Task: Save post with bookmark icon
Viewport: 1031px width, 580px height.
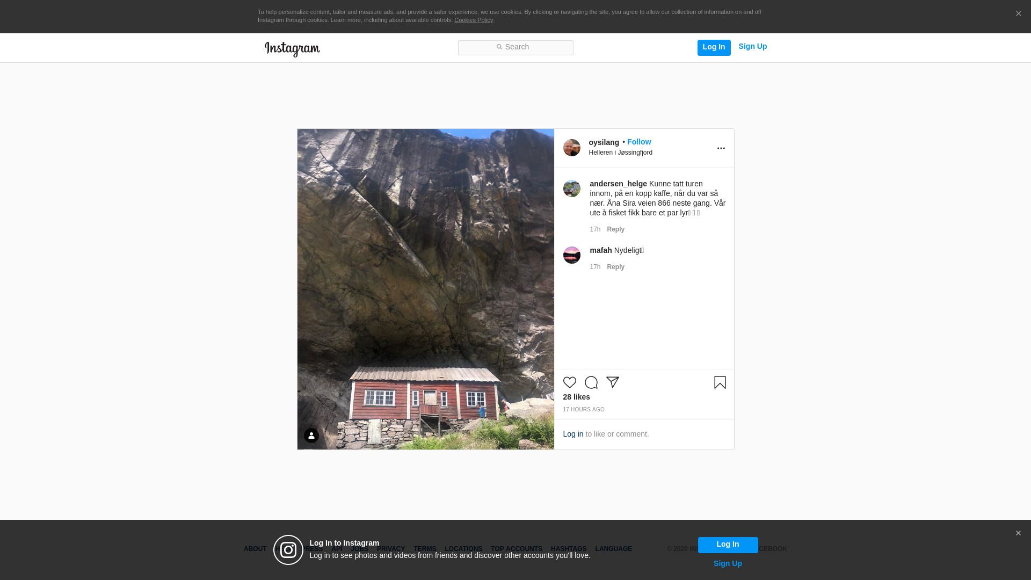Action: point(720,382)
